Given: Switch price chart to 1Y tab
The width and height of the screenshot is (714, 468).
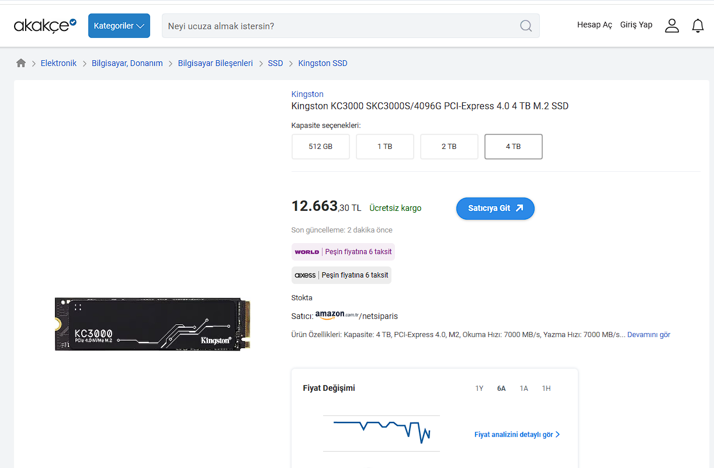Looking at the screenshot, I should coord(479,389).
